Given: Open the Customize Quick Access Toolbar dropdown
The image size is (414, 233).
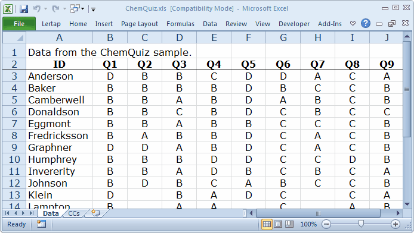Looking at the screenshot, I should point(93,10).
